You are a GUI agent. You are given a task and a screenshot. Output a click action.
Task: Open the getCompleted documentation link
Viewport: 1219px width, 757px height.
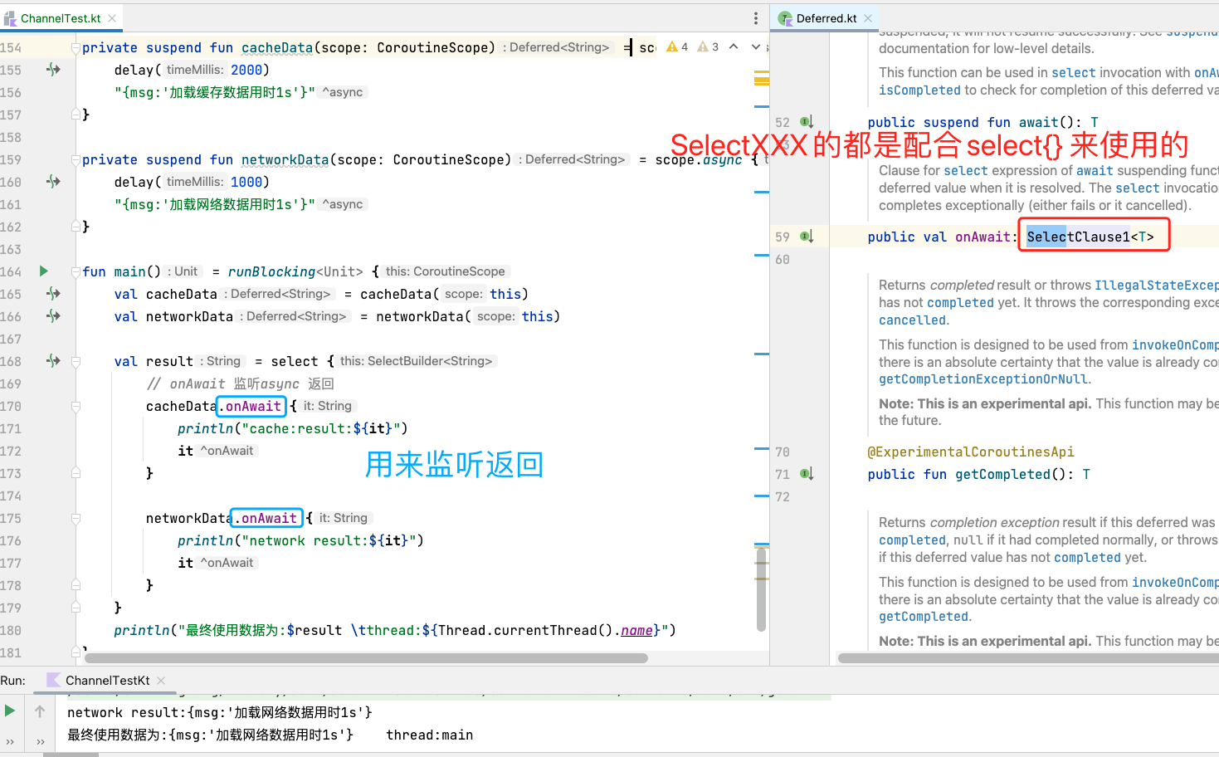click(x=924, y=616)
